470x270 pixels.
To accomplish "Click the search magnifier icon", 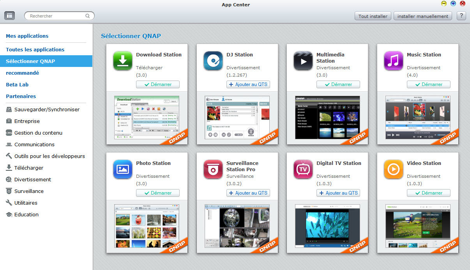I will [88, 16].
